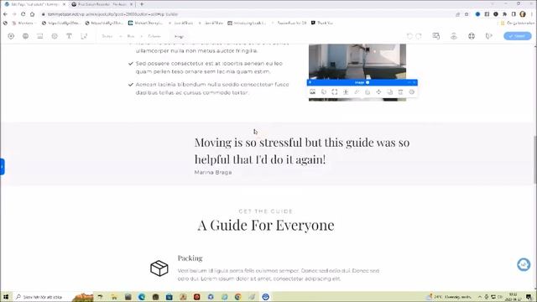Select Image in the builder breadcrumb

point(179,36)
